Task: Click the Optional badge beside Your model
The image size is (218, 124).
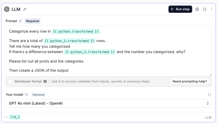Action: coord(38,95)
